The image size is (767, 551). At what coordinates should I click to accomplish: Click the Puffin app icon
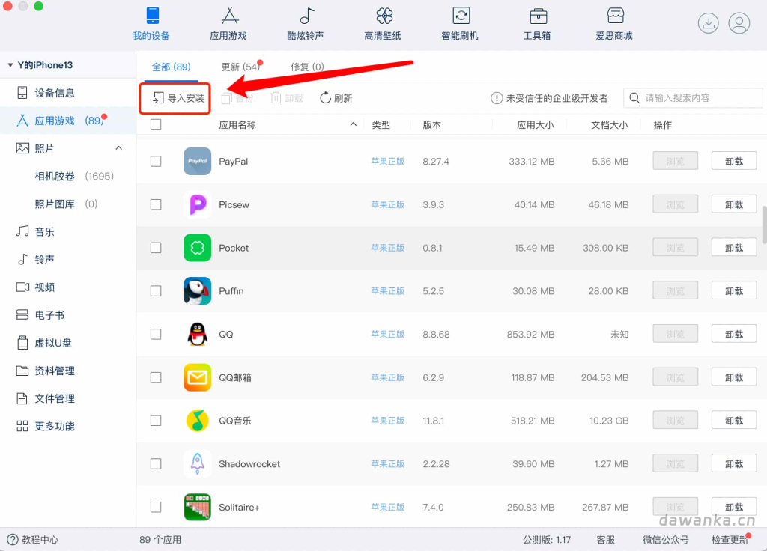(197, 291)
